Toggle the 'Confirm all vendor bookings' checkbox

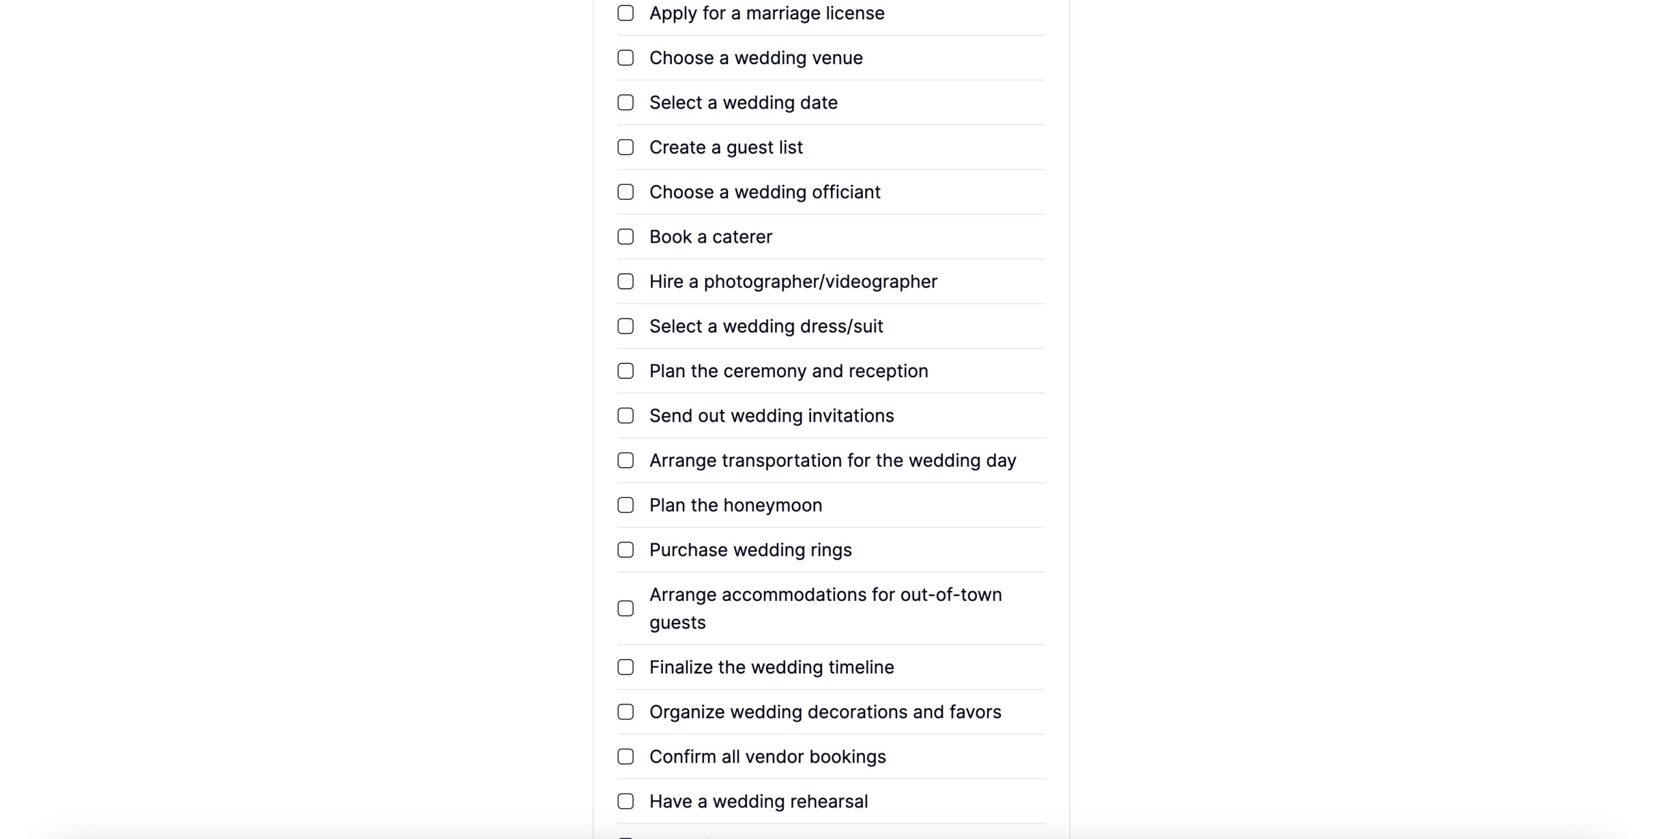pyautogui.click(x=625, y=757)
